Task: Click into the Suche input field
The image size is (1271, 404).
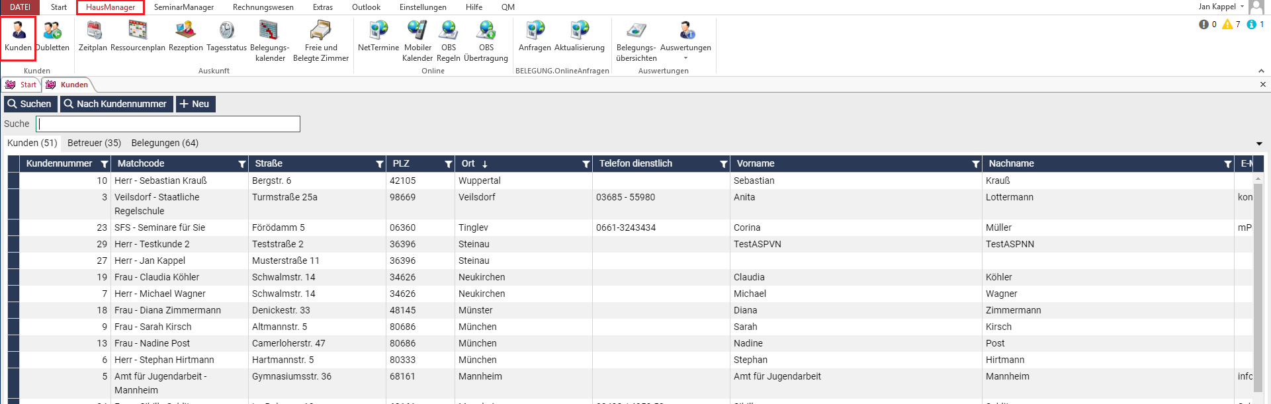Action: tap(168, 124)
